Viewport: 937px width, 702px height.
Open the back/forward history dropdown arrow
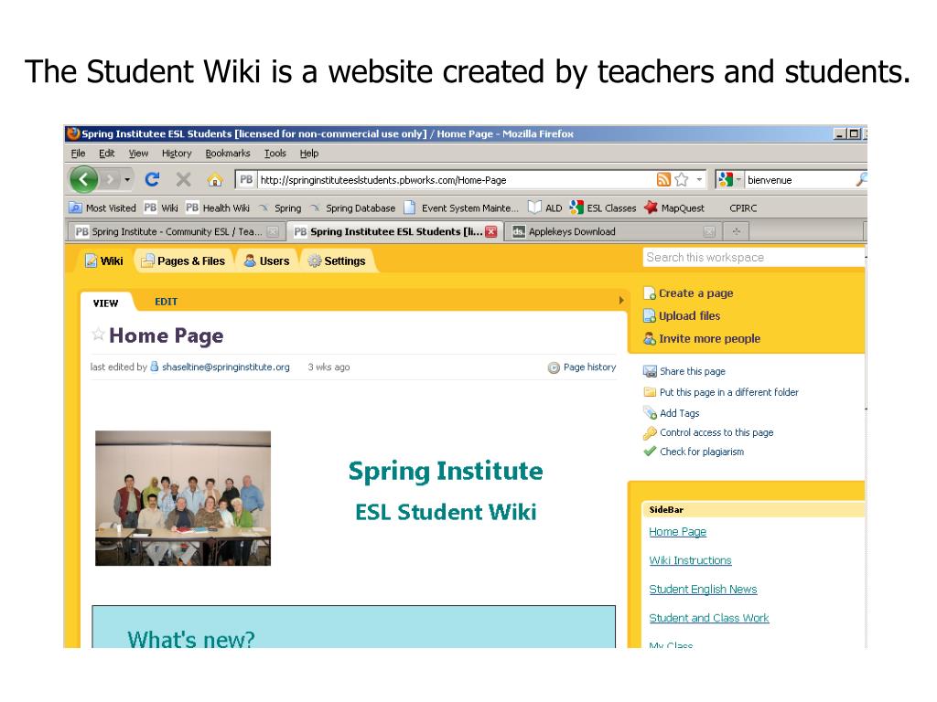127,179
